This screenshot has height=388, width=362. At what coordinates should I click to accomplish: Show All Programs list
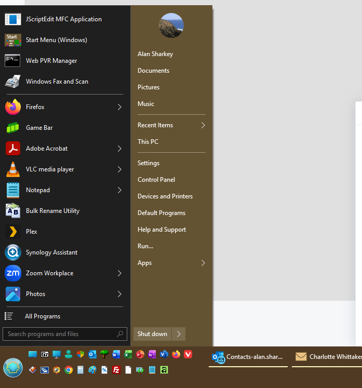[43, 316]
